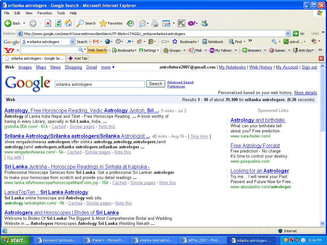
Task: Click the Anti-Spy toolbar button
Action: tap(303, 50)
